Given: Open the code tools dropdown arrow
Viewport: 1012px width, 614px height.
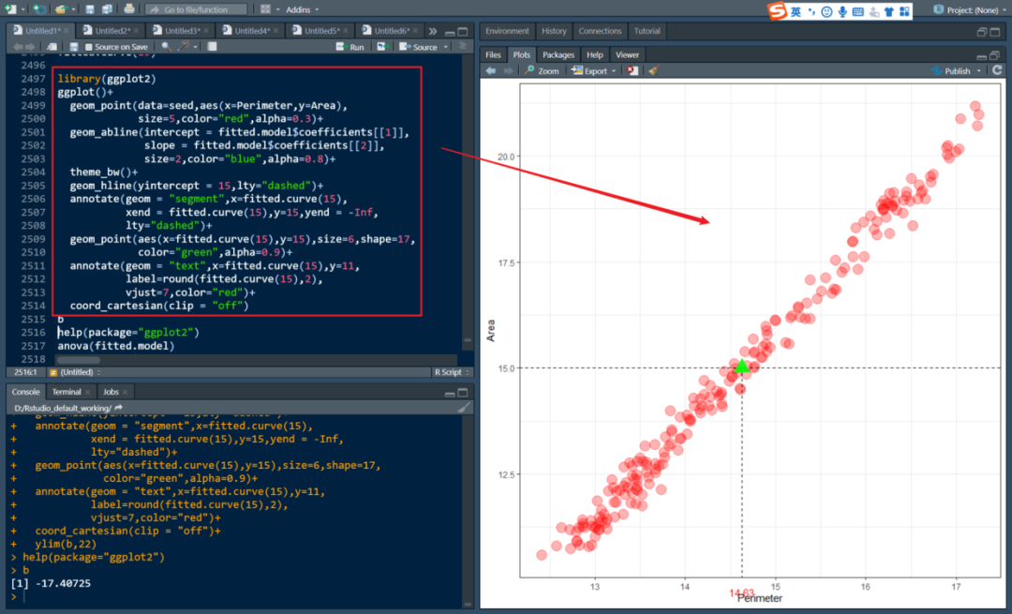Looking at the screenshot, I should pos(196,47).
